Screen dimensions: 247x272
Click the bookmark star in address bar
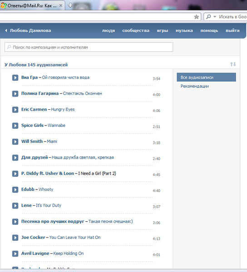click(x=197, y=17)
